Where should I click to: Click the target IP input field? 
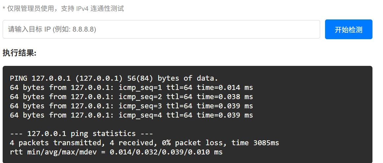161,29
